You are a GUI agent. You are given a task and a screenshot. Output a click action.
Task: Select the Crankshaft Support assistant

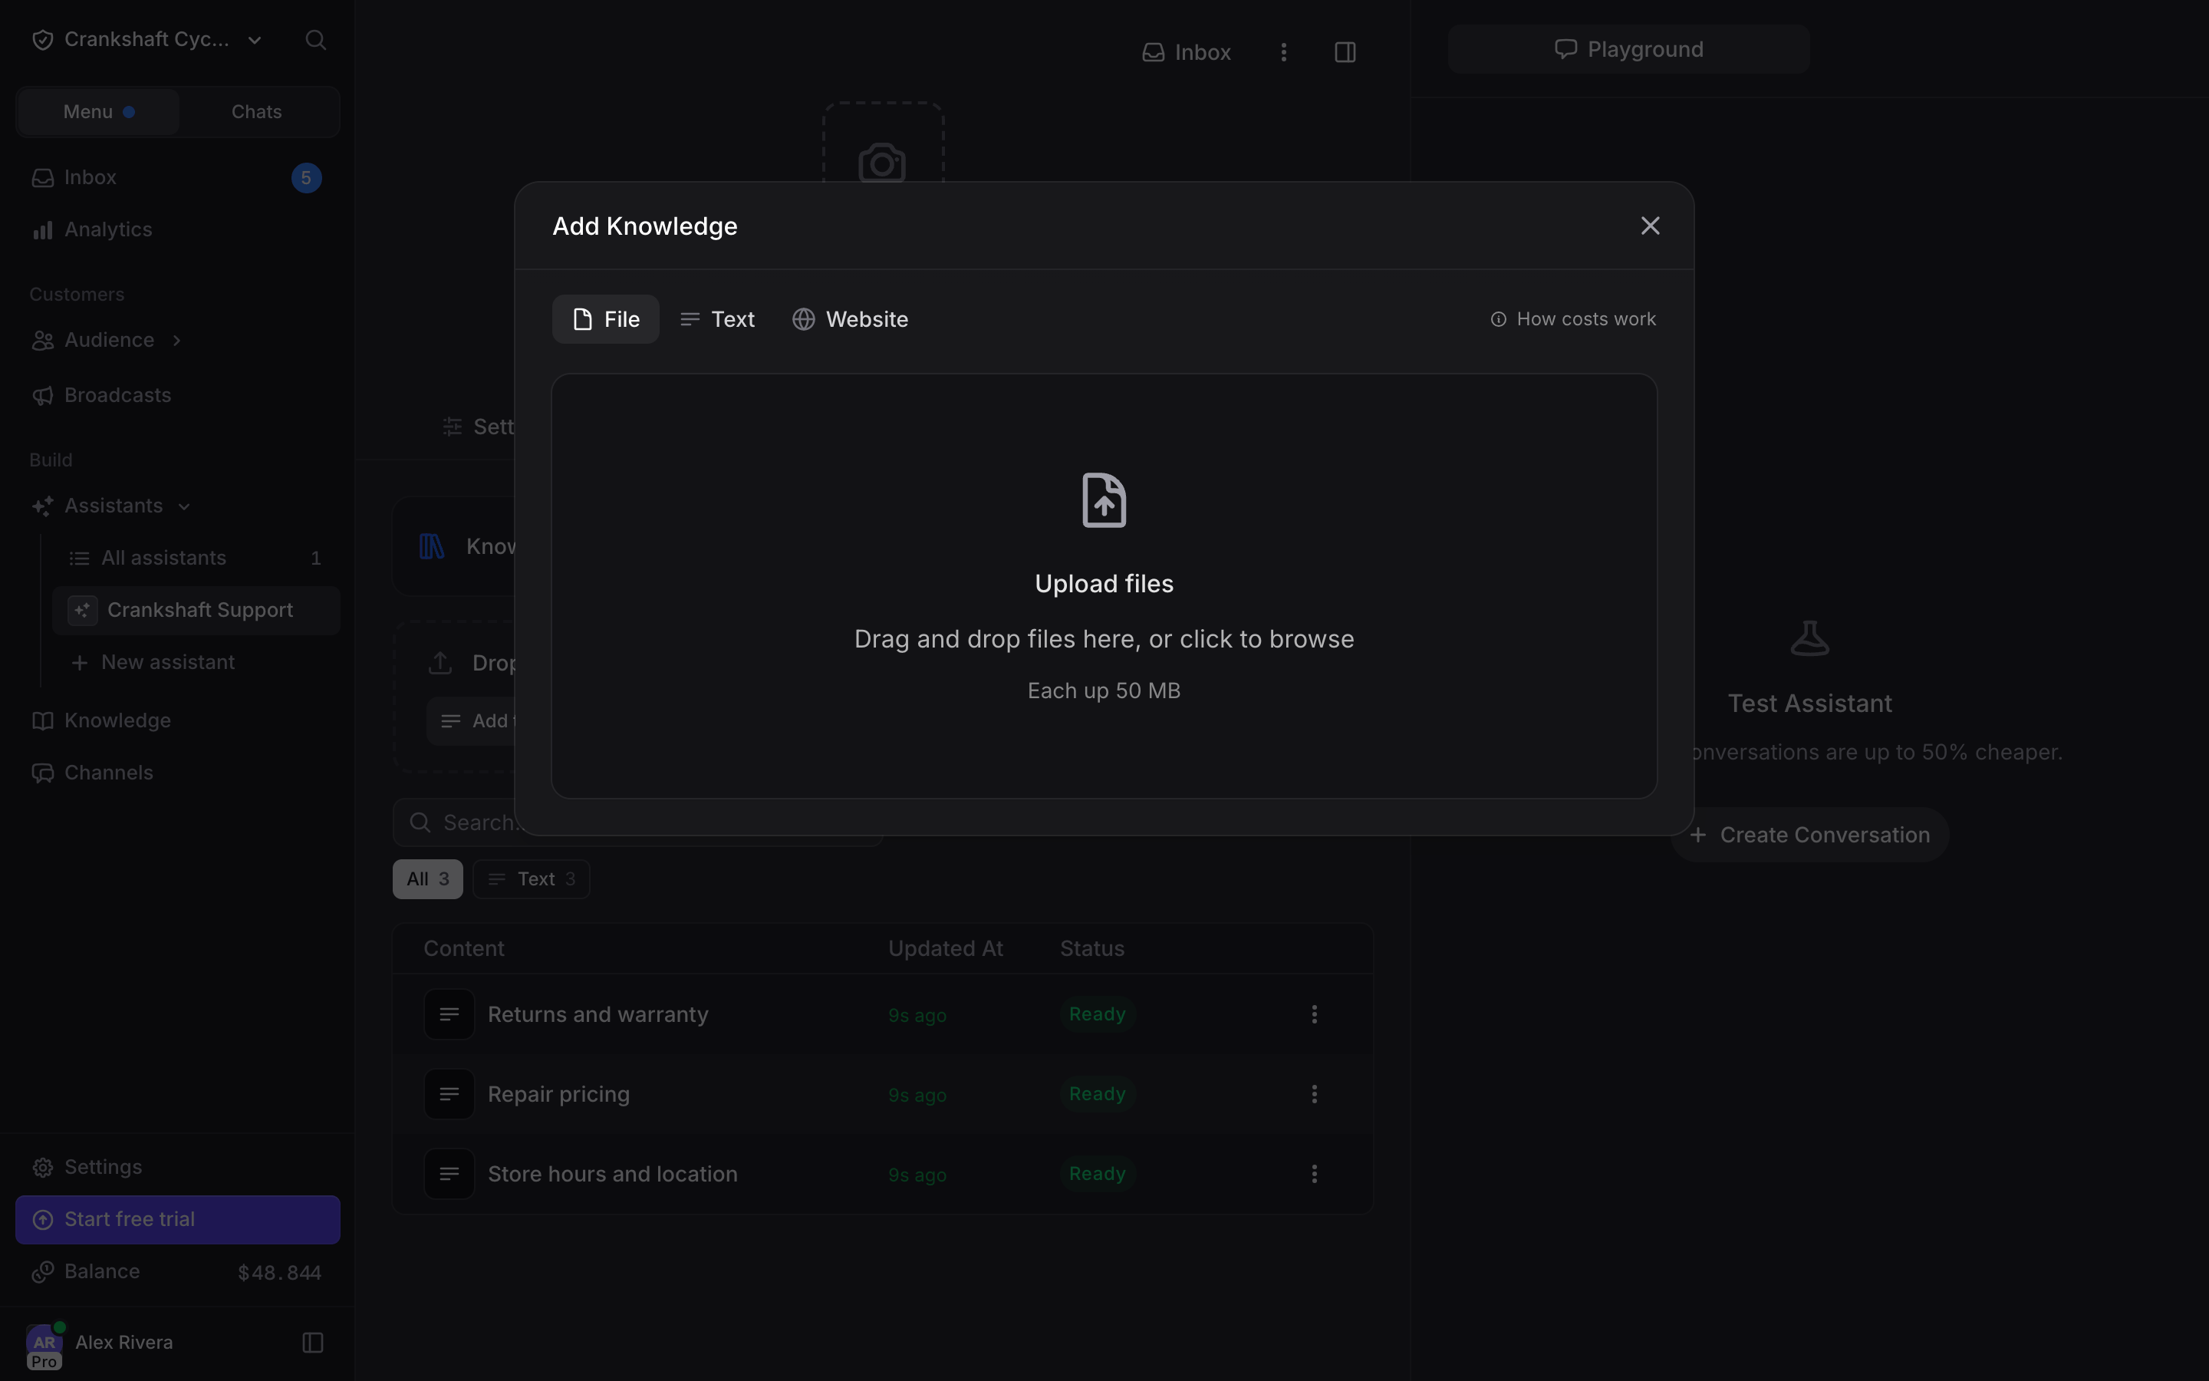pos(196,610)
